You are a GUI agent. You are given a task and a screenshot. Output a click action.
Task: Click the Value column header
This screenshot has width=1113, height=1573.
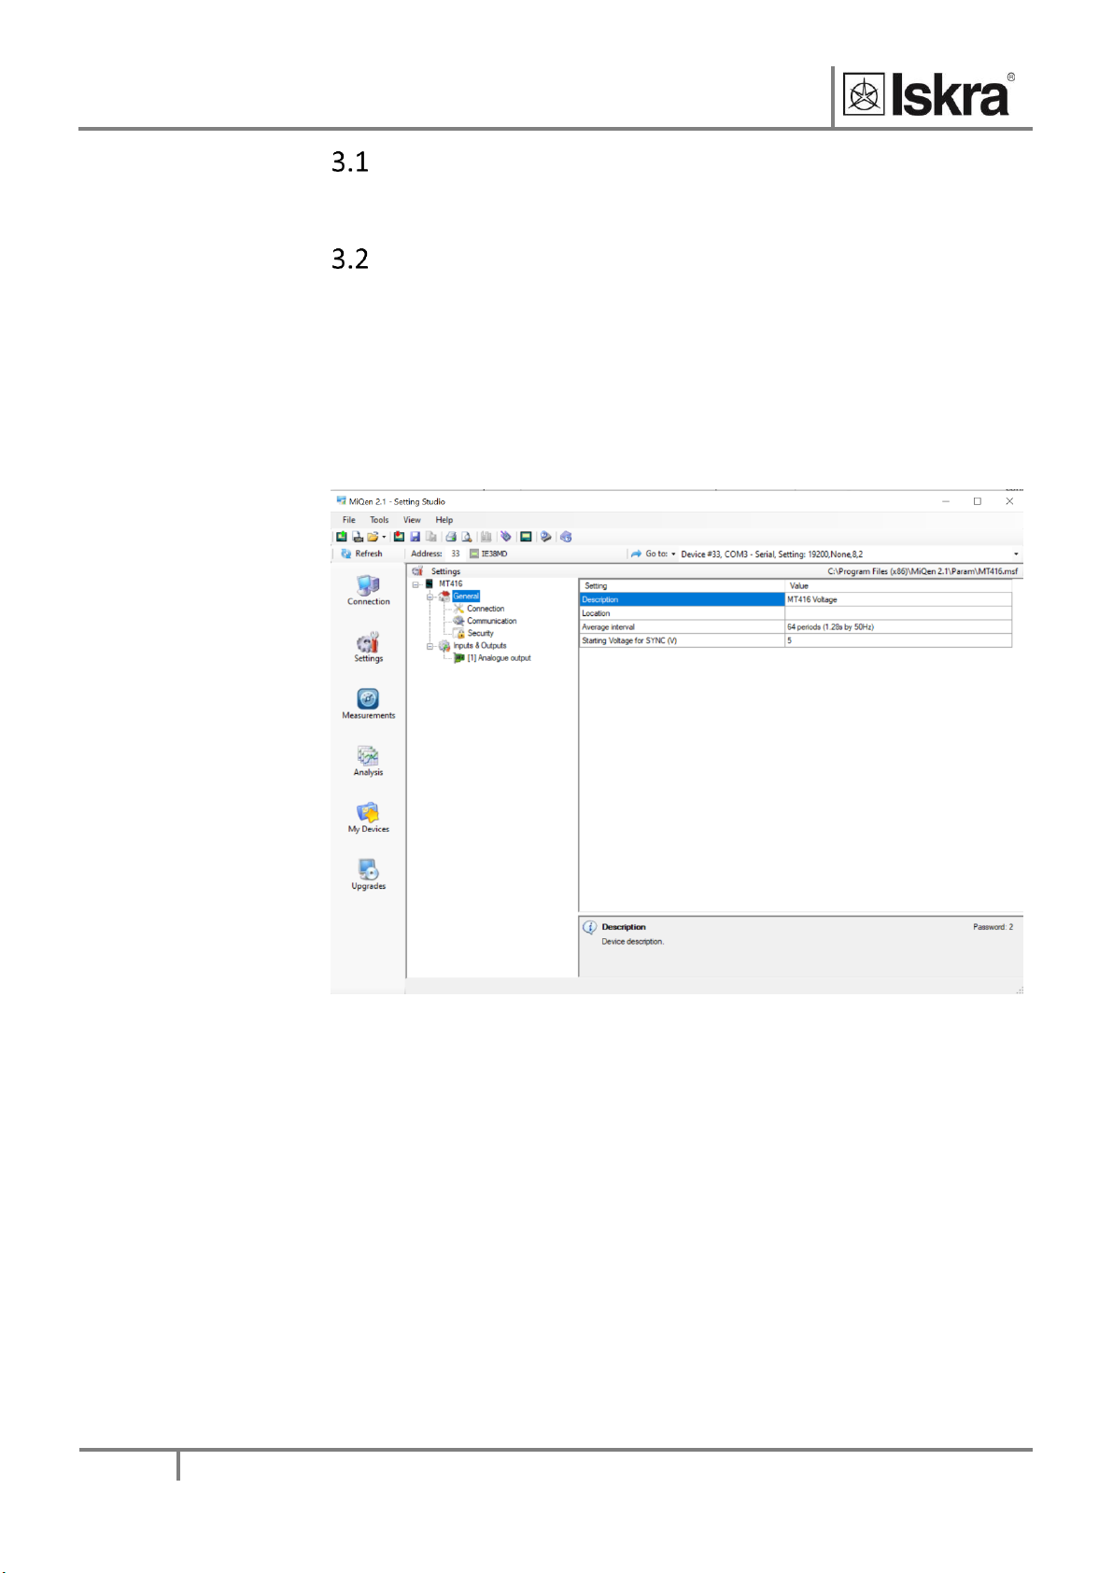pyautogui.click(x=898, y=585)
